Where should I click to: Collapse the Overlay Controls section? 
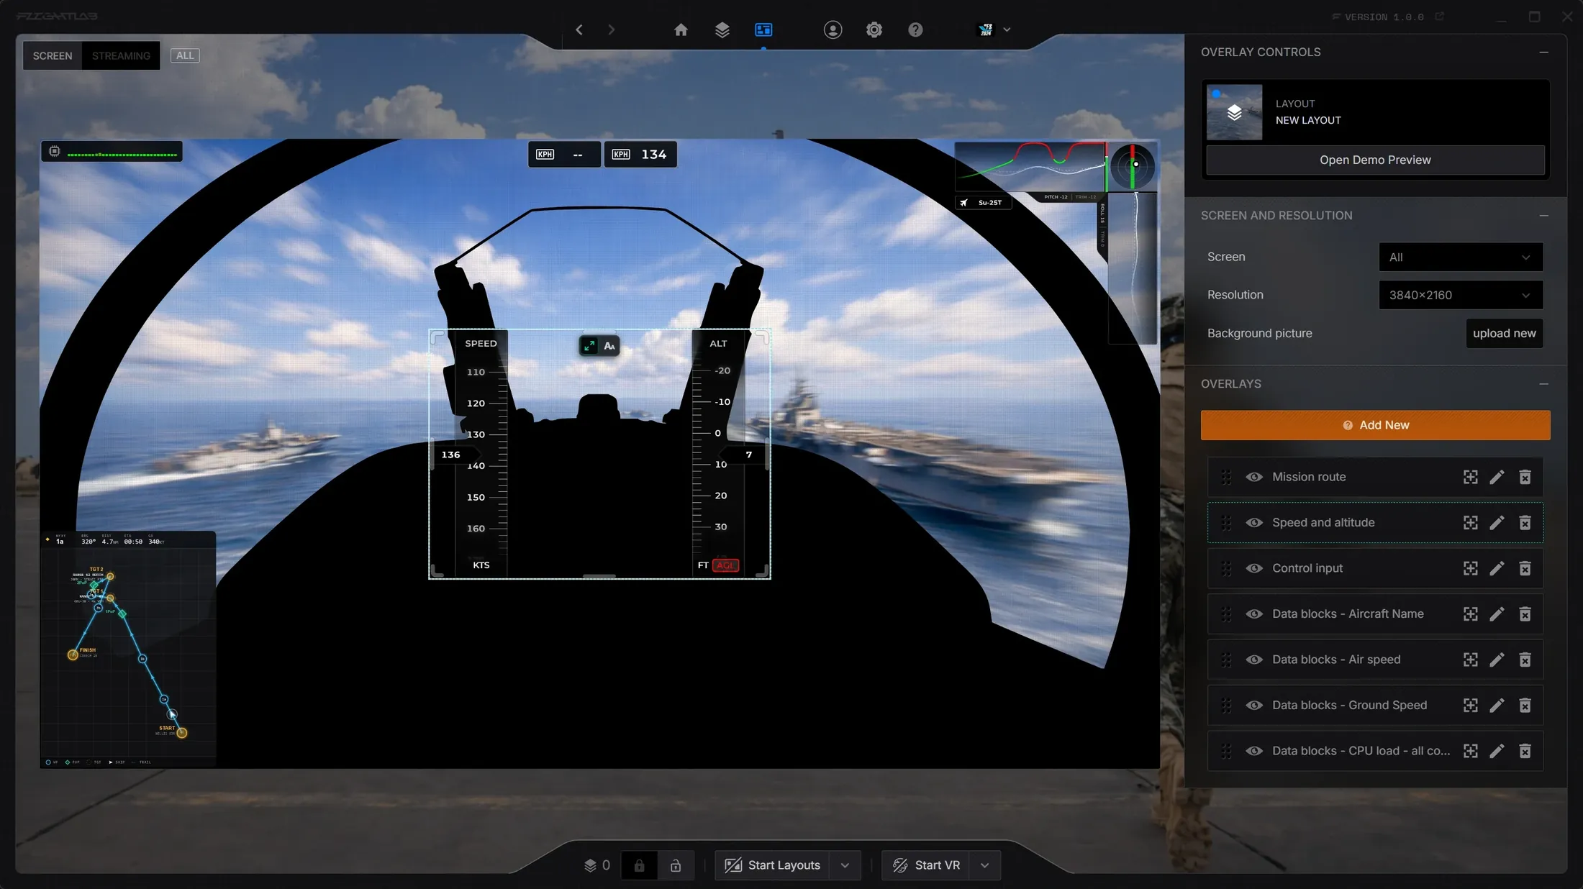[x=1543, y=52]
